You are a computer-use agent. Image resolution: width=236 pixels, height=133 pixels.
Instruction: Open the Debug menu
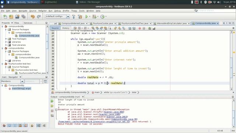point(58,11)
